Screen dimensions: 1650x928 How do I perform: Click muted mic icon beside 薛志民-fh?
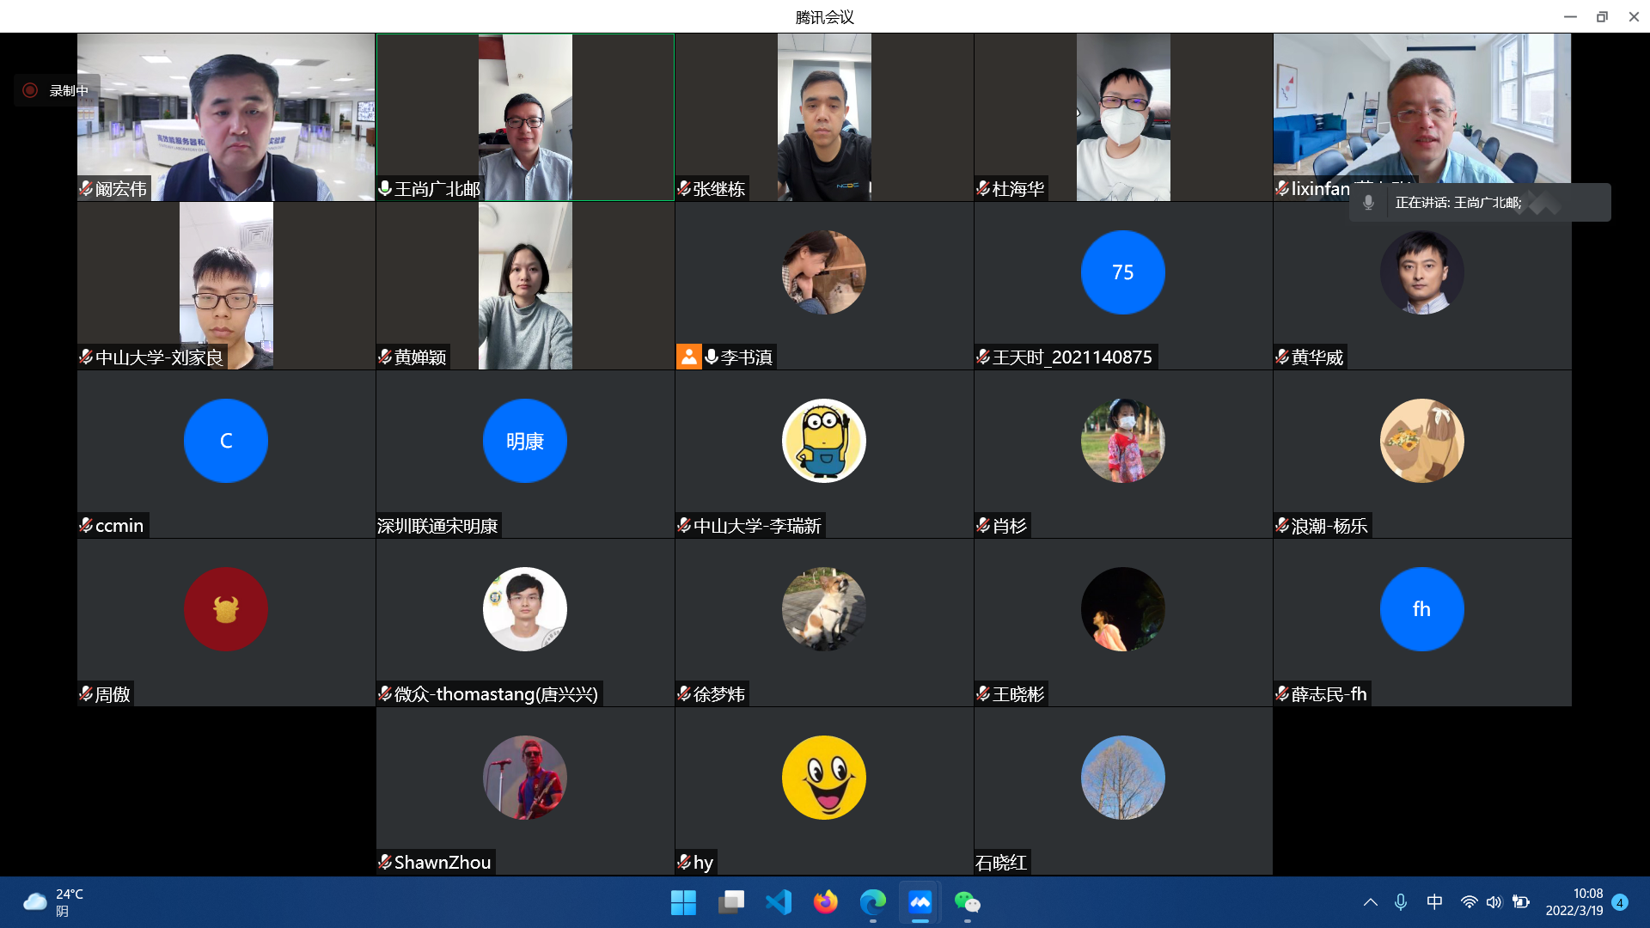[x=1282, y=693]
